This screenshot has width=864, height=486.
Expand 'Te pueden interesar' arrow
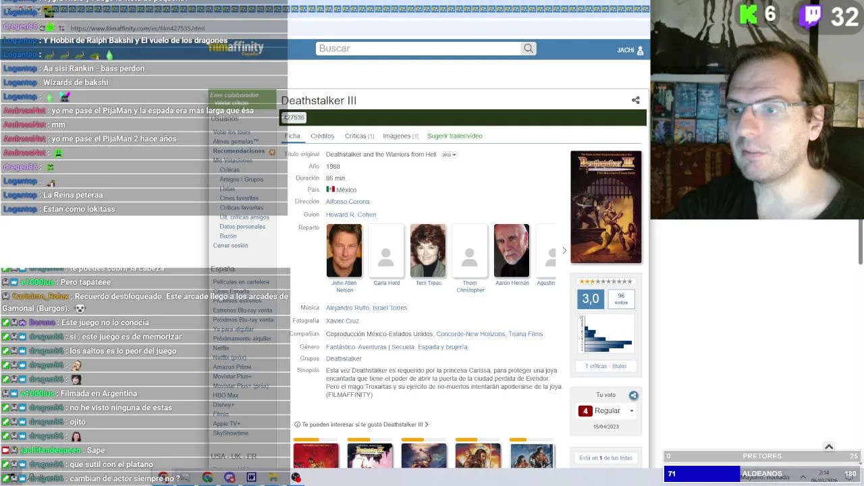point(427,425)
